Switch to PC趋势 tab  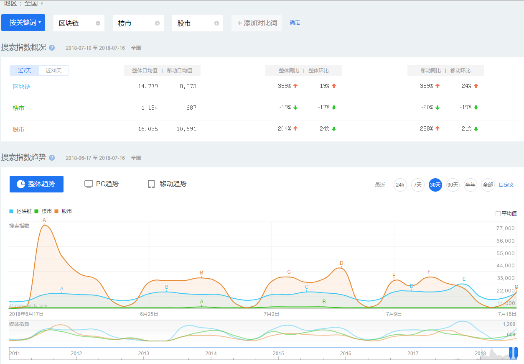coord(102,184)
